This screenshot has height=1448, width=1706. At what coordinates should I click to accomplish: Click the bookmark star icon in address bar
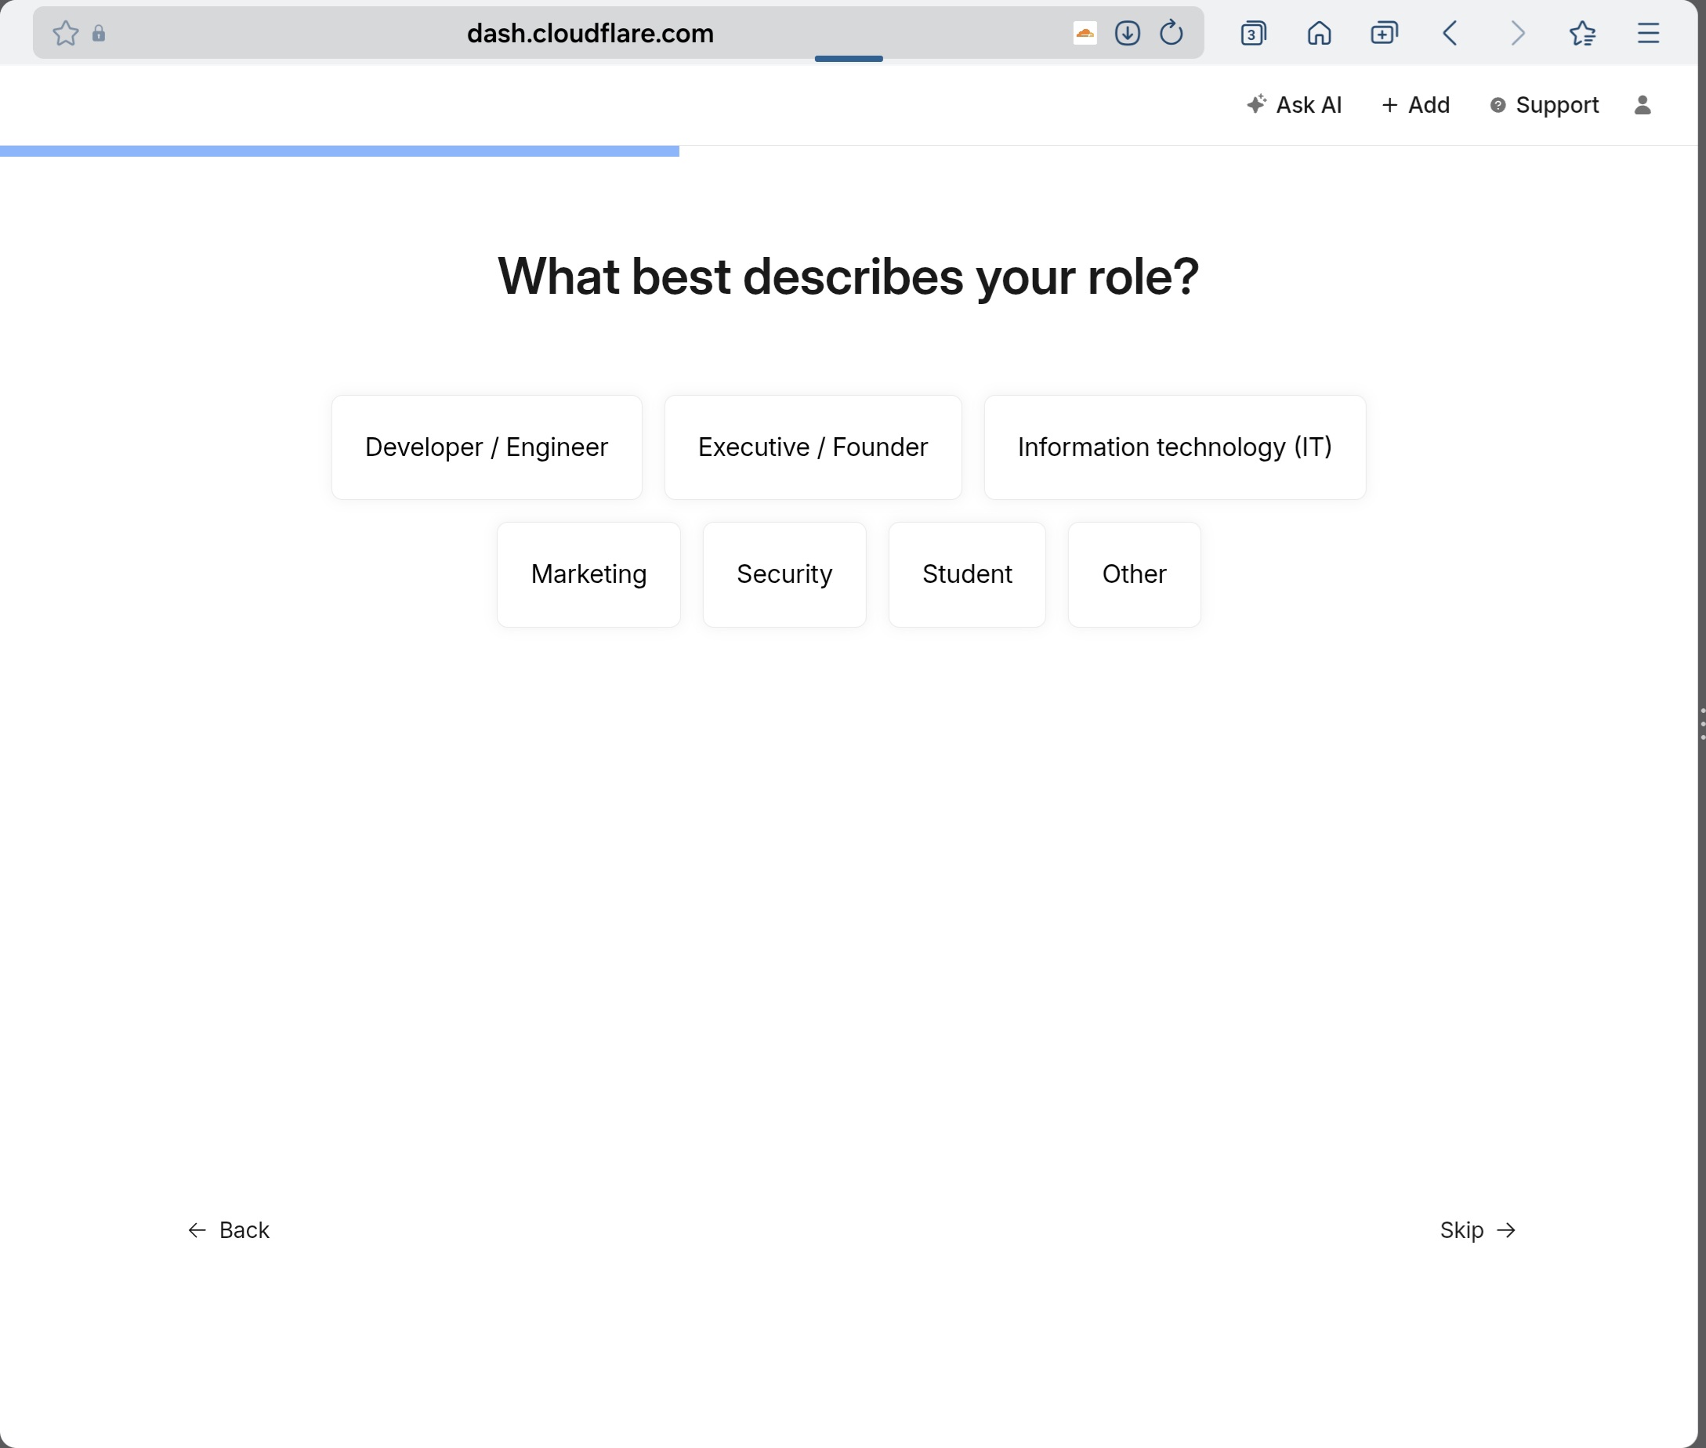66,33
